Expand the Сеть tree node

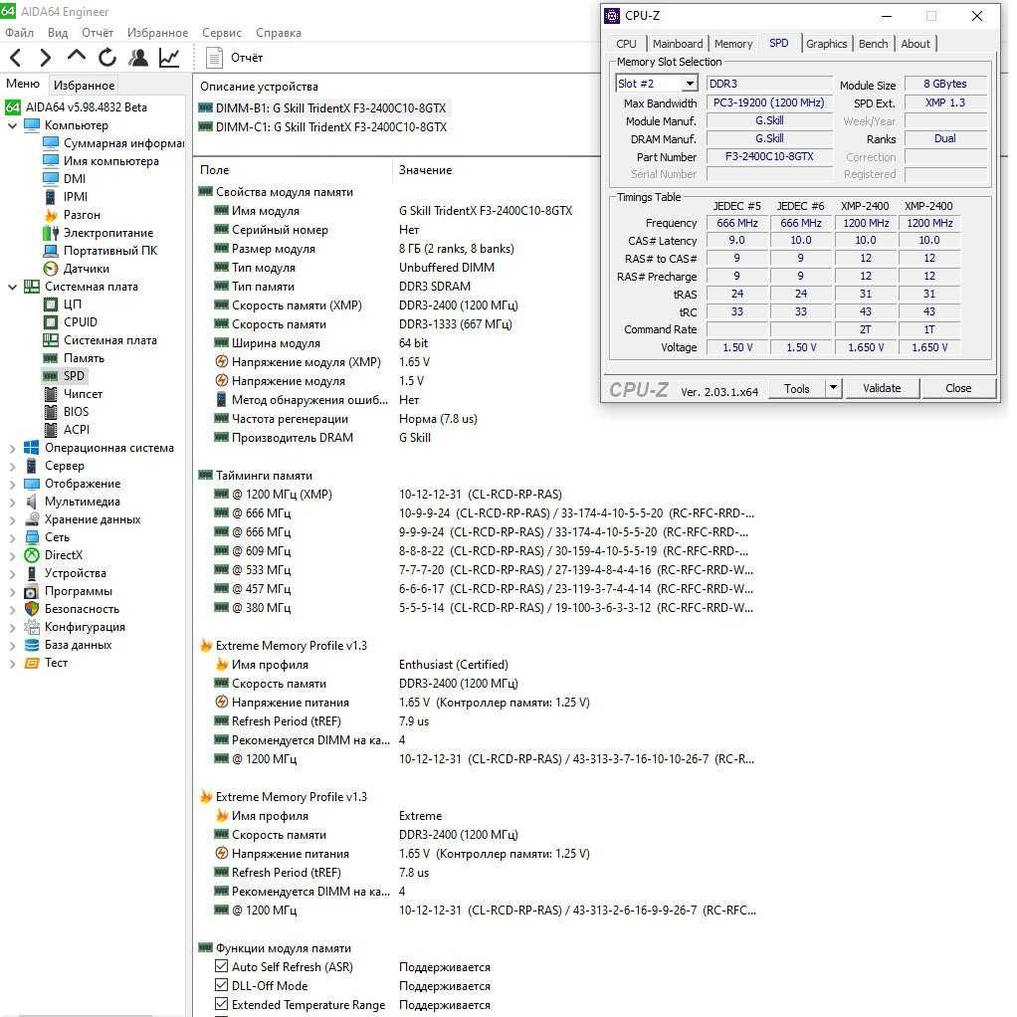[12, 537]
